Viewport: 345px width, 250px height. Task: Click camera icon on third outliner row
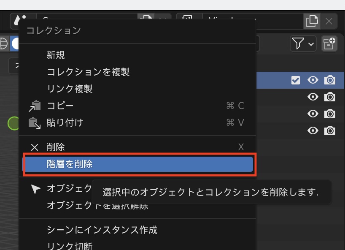330,114
